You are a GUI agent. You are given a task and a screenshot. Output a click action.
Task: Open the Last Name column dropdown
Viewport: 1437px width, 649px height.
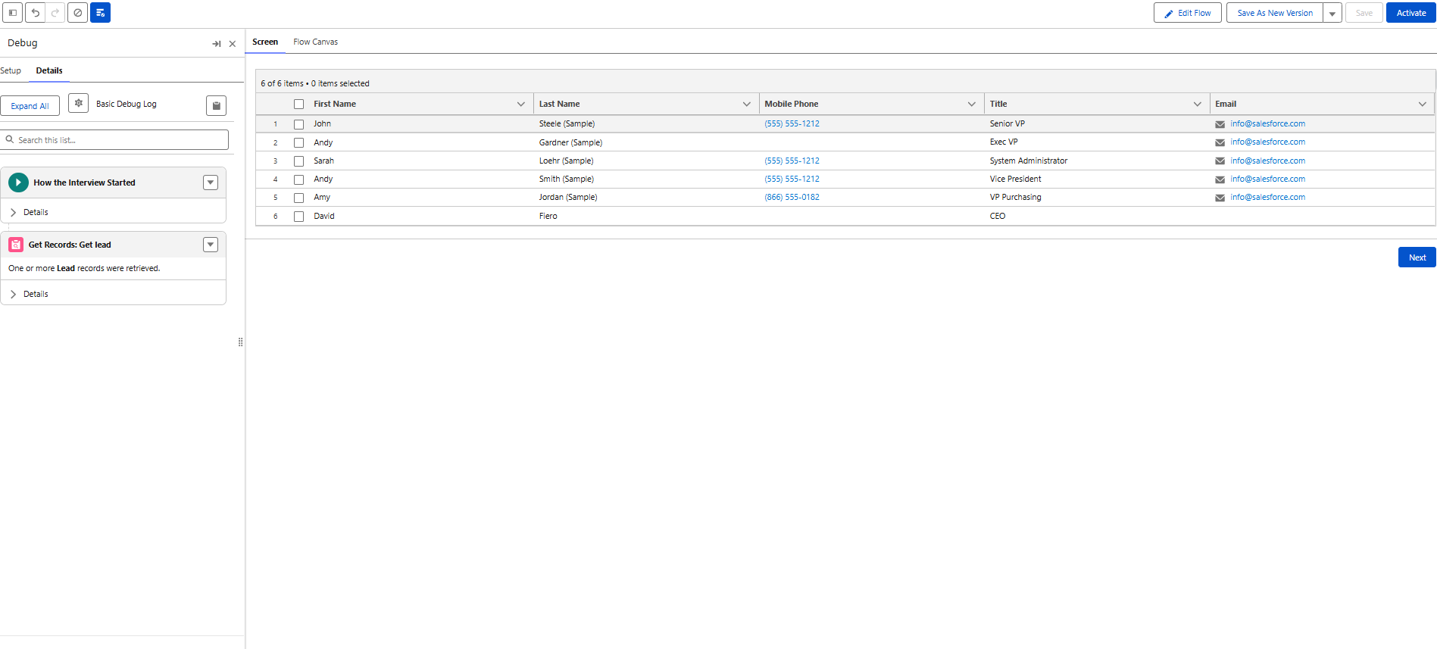click(746, 105)
